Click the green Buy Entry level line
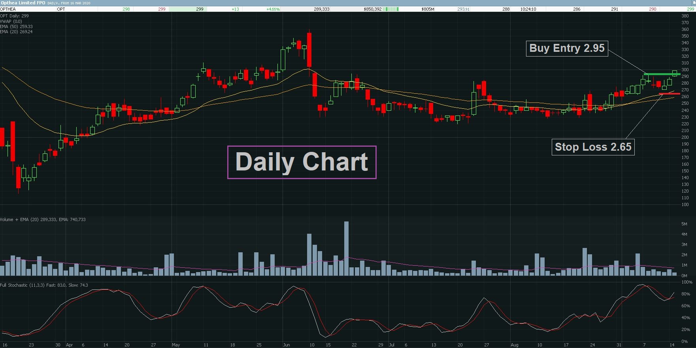 tap(662, 74)
